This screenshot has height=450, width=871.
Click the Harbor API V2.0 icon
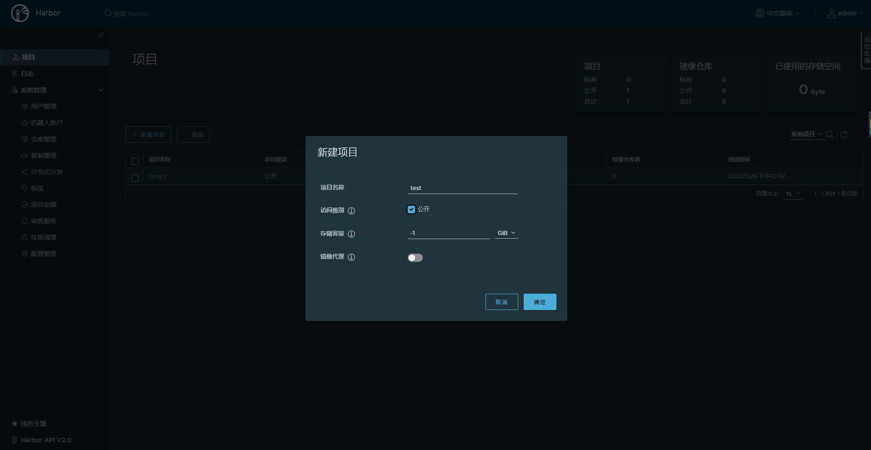tap(15, 440)
